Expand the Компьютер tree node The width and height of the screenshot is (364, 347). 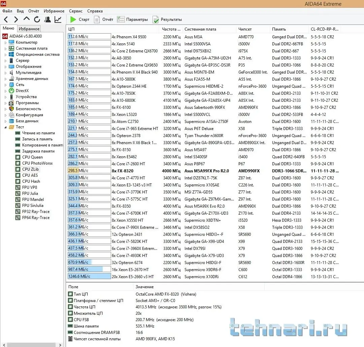click(x=6, y=43)
